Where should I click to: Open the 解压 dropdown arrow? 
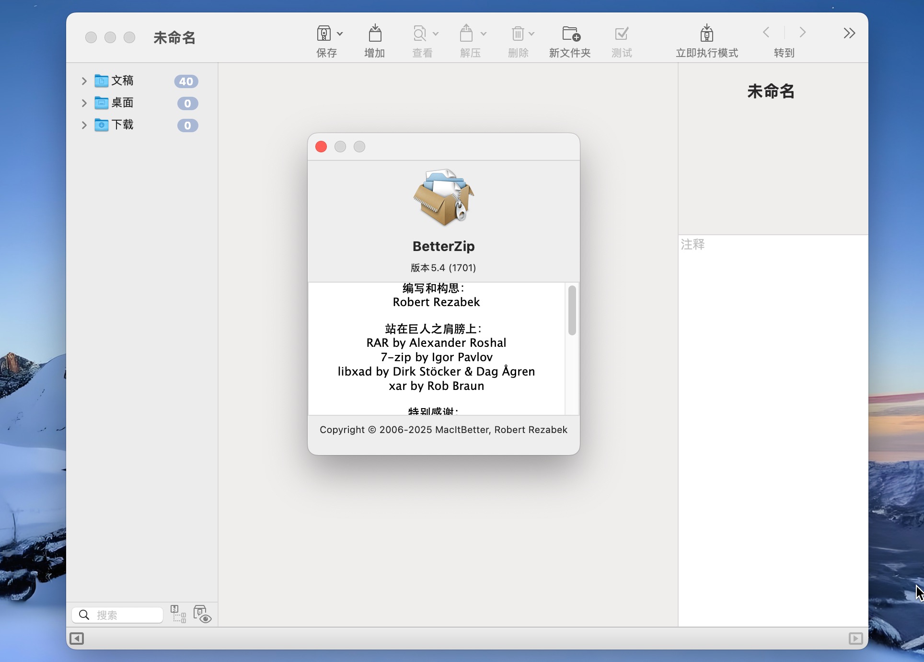484,34
